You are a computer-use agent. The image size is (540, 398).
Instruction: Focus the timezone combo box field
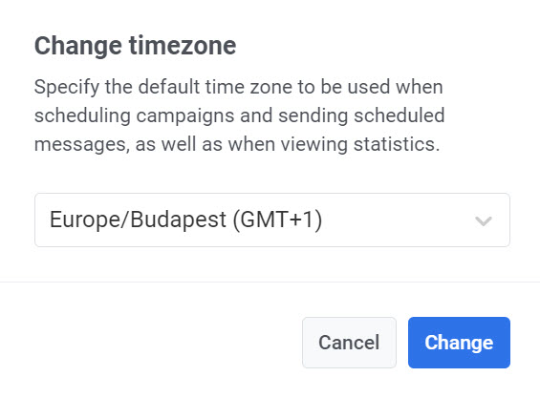click(x=272, y=220)
